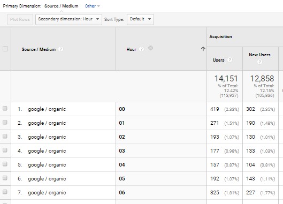Click the Acquisition group header
Image resolution: width=283 pixels, height=204 pixels.
click(x=220, y=36)
